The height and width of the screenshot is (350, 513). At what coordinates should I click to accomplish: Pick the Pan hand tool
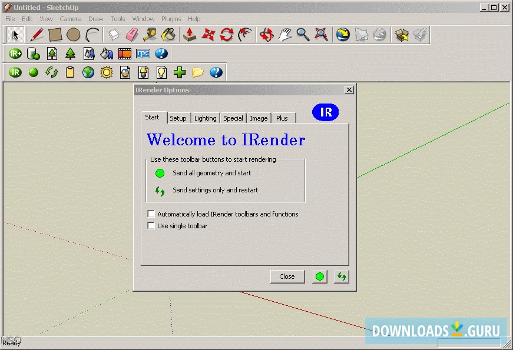(285, 35)
